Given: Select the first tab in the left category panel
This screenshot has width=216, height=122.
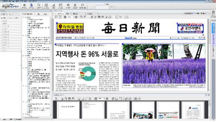Looking at the screenshot, I should pyautogui.click(x=4, y=14).
